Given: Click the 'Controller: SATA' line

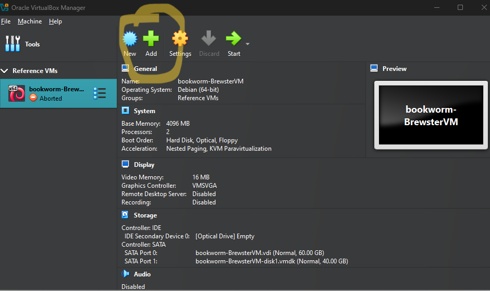Looking at the screenshot, I should pos(144,245).
